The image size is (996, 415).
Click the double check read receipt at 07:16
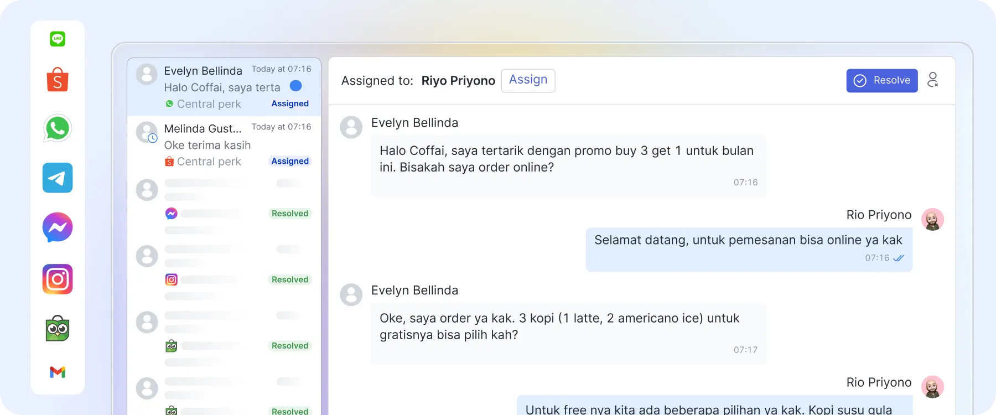point(899,258)
